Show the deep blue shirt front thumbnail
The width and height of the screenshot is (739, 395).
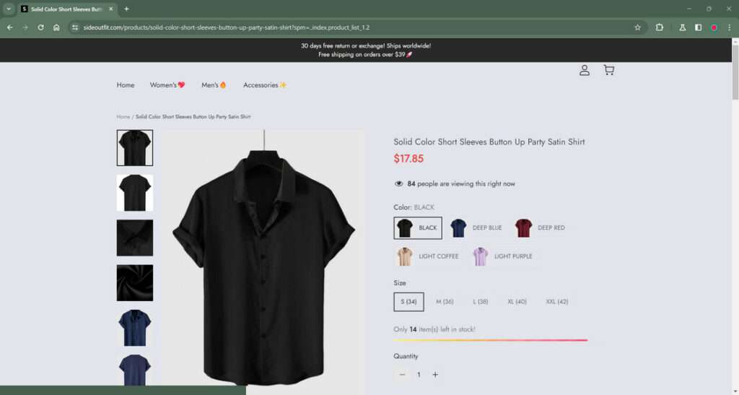coord(135,328)
